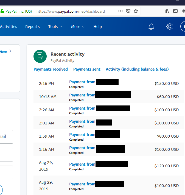This screenshot has height=195, width=185.
Task: Click the 10:15 AM timestamp
Action: pos(47,97)
